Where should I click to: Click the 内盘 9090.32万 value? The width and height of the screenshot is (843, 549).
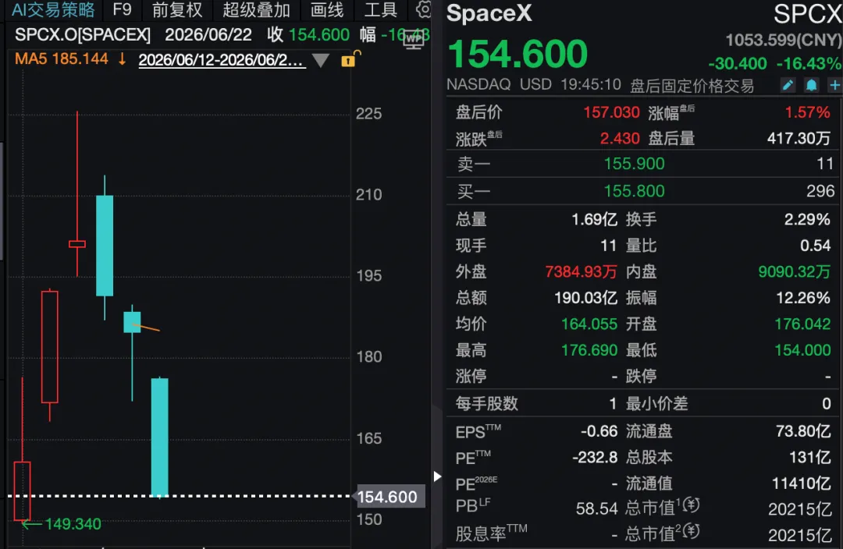794,271
